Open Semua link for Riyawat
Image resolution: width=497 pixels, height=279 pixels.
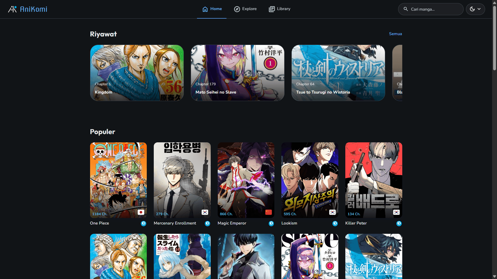(395, 34)
